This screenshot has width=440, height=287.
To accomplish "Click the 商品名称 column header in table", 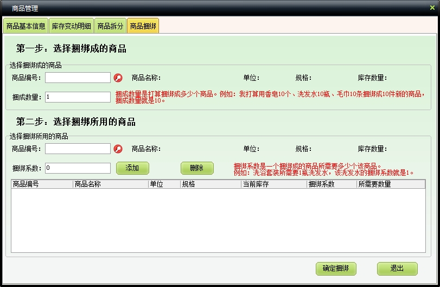I will tap(110, 184).
